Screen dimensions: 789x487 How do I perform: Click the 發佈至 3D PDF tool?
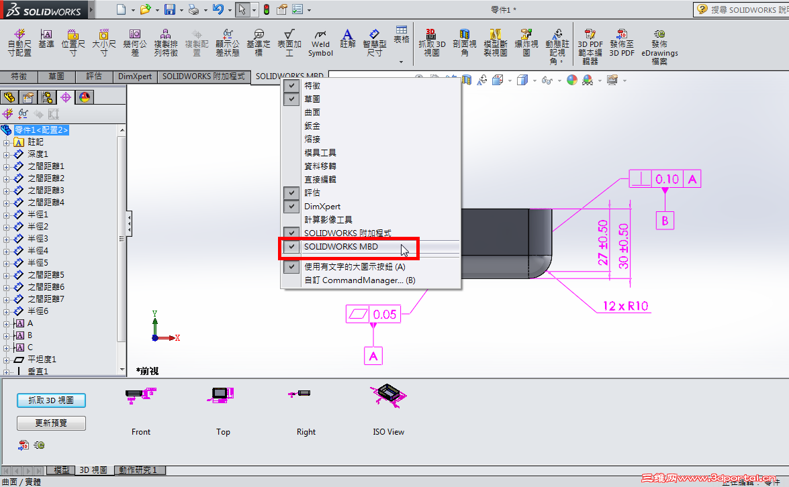[x=622, y=43]
